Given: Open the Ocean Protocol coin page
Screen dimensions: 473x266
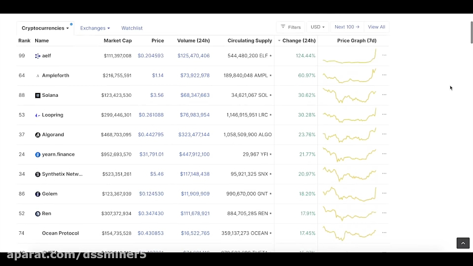Looking at the screenshot, I should point(60,233).
